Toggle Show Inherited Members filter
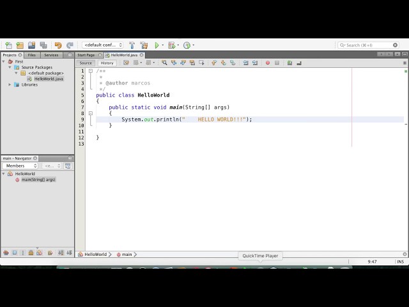 6,253
